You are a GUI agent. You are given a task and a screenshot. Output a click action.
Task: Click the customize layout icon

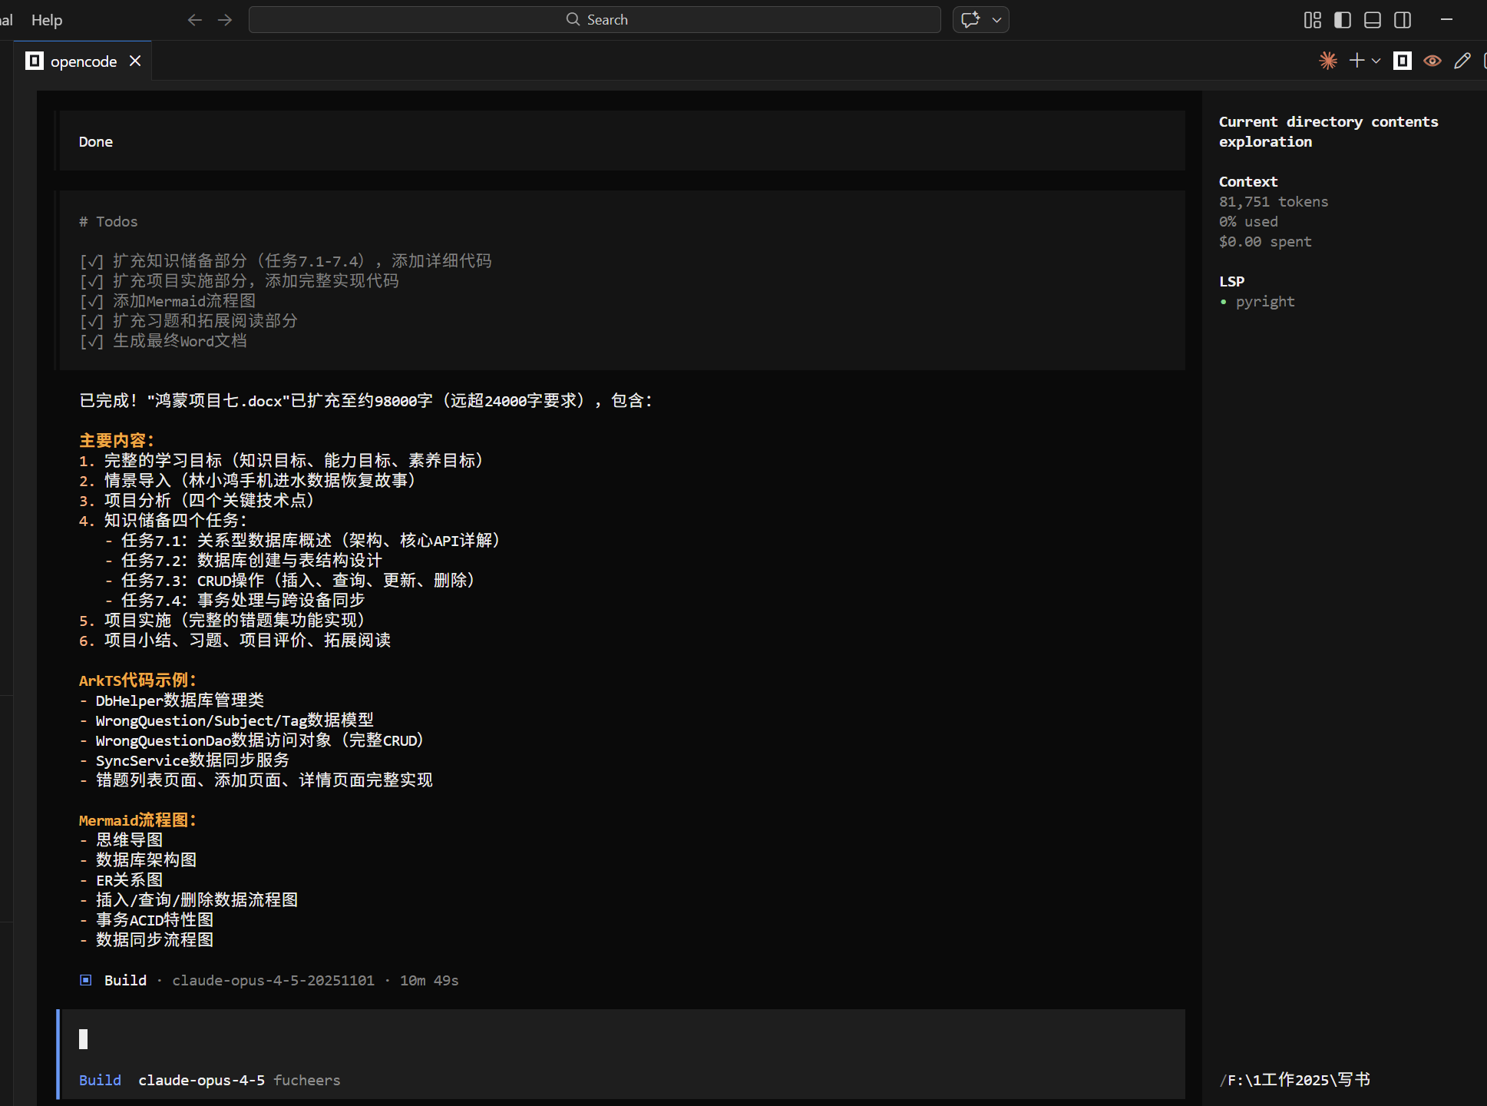(1313, 20)
